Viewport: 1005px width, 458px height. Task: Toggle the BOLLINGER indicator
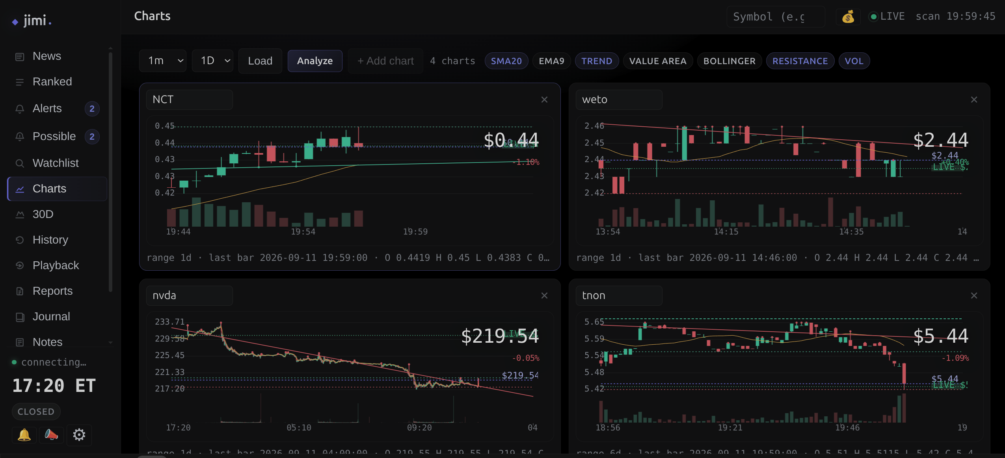(730, 61)
